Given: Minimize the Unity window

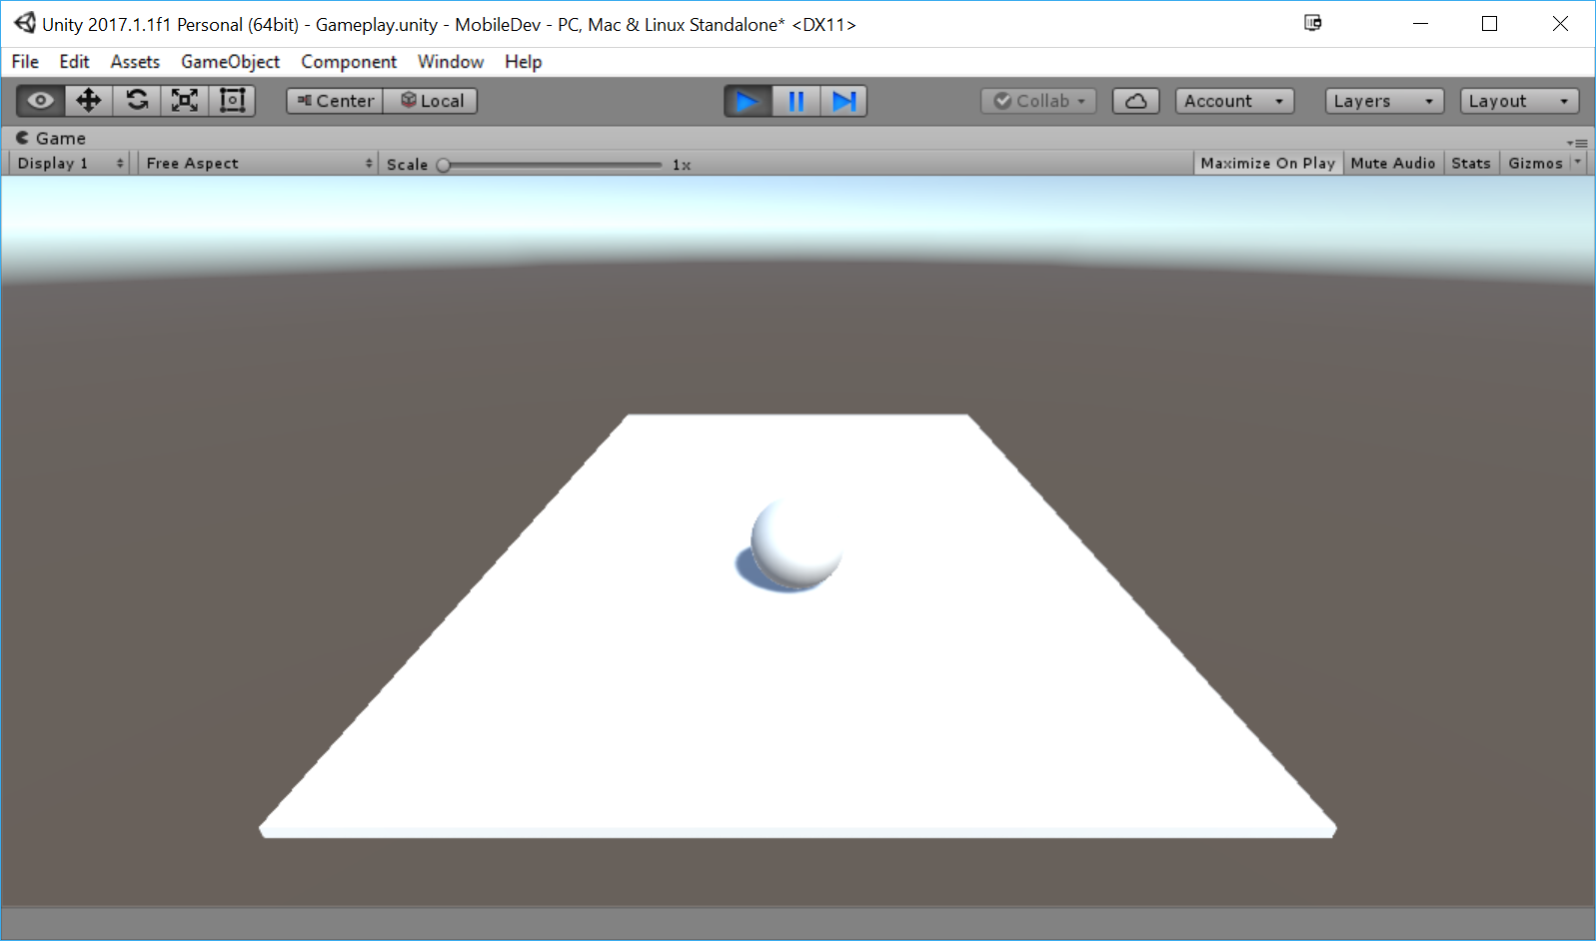Looking at the screenshot, I should tap(1420, 24).
